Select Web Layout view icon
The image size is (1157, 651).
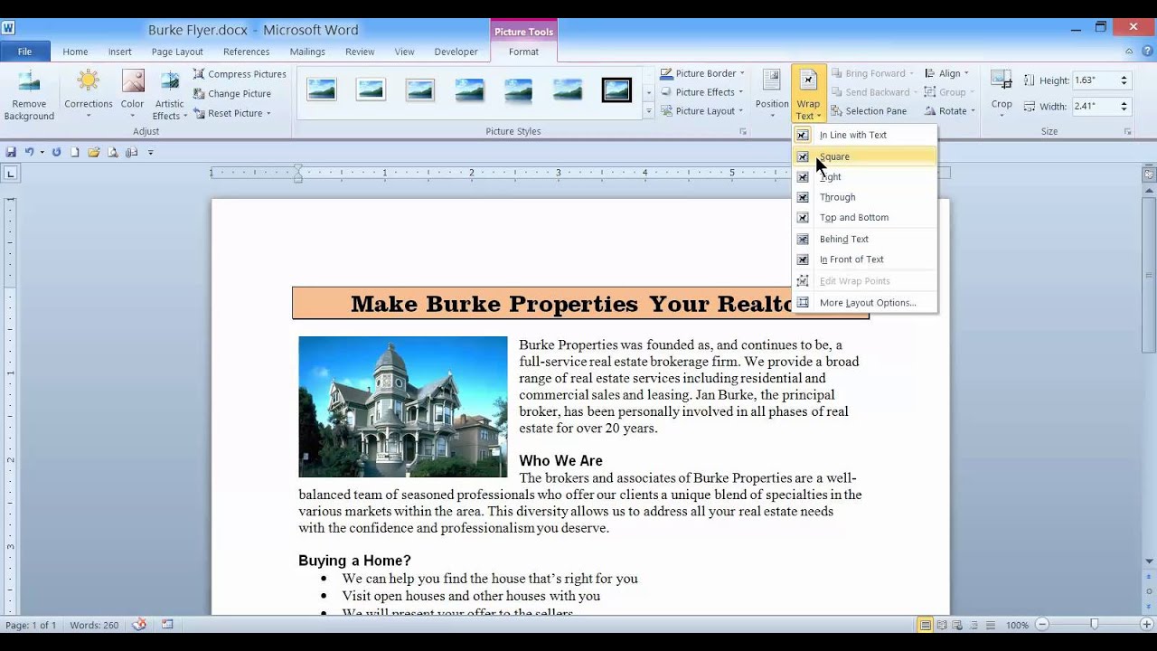(x=957, y=625)
